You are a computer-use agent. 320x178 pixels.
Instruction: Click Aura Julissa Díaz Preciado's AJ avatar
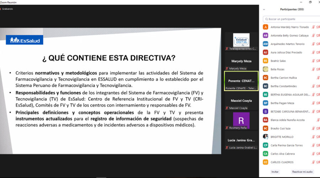(266, 52)
